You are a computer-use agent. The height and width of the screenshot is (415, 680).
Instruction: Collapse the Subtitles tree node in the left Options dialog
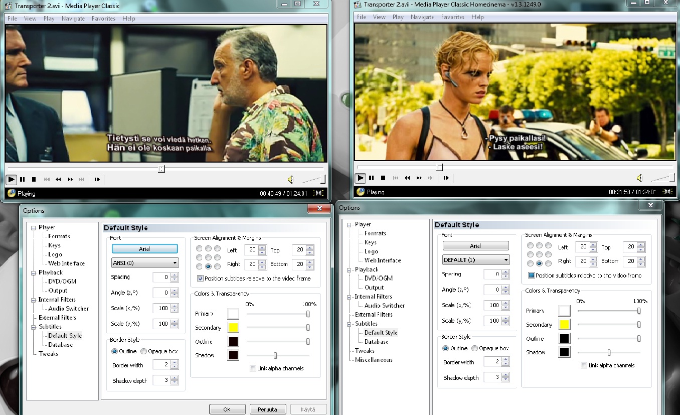(34, 327)
